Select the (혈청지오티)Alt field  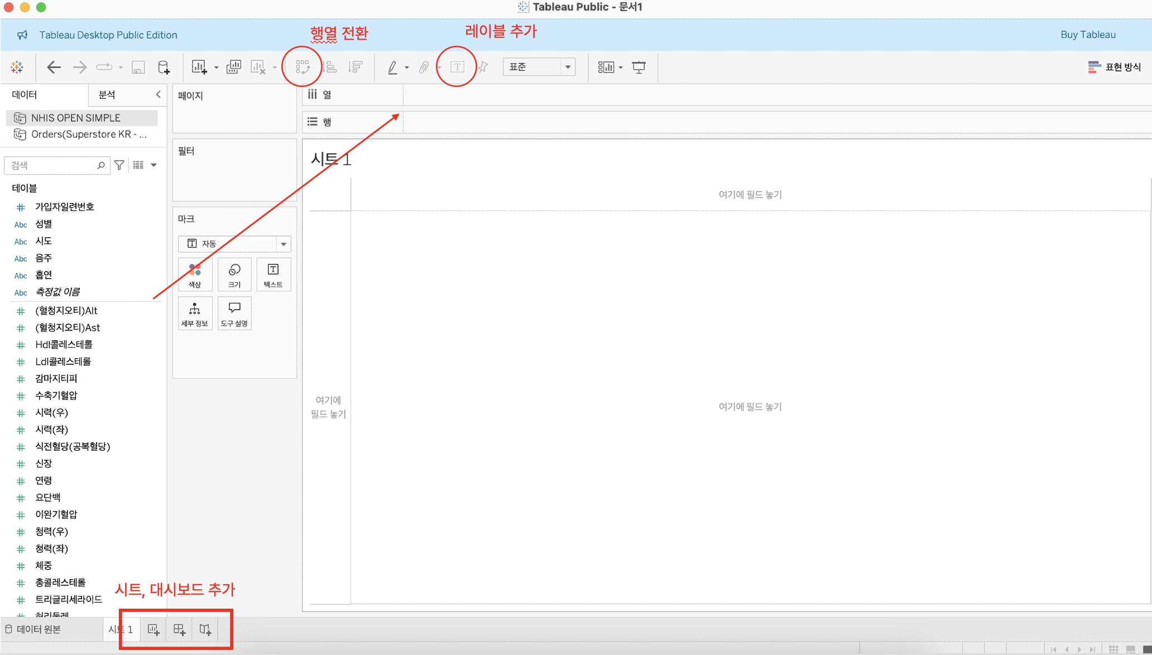(x=66, y=311)
